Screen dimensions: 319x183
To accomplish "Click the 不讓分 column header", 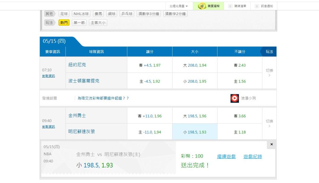I will [x=240, y=52].
